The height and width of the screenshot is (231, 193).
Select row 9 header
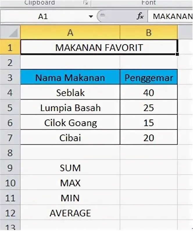click(10, 168)
